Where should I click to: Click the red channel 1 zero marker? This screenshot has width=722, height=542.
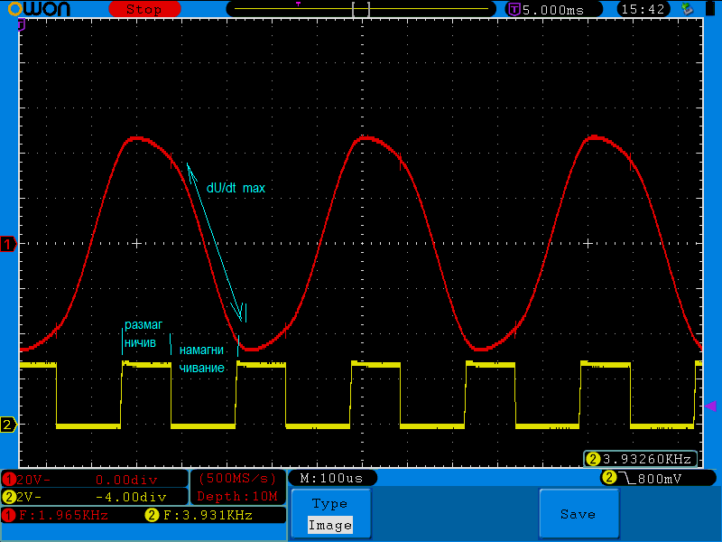click(x=9, y=245)
